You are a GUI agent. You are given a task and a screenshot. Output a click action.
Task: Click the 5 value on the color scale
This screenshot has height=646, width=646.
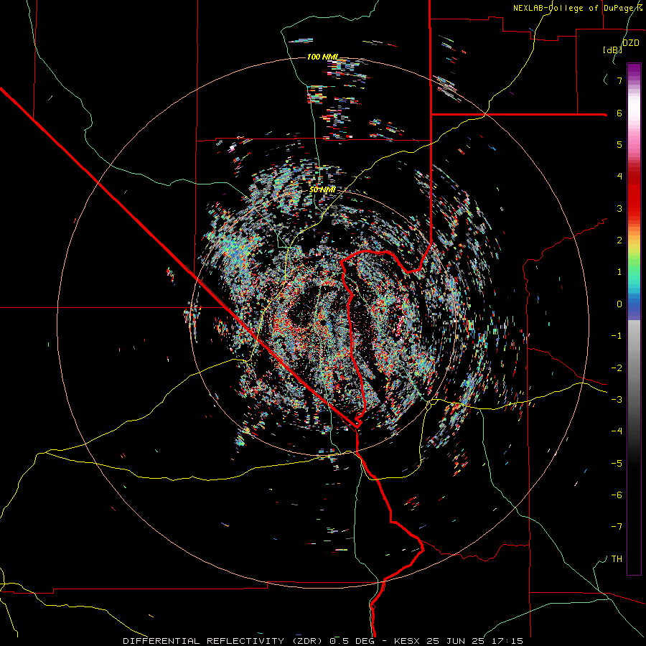click(x=619, y=144)
